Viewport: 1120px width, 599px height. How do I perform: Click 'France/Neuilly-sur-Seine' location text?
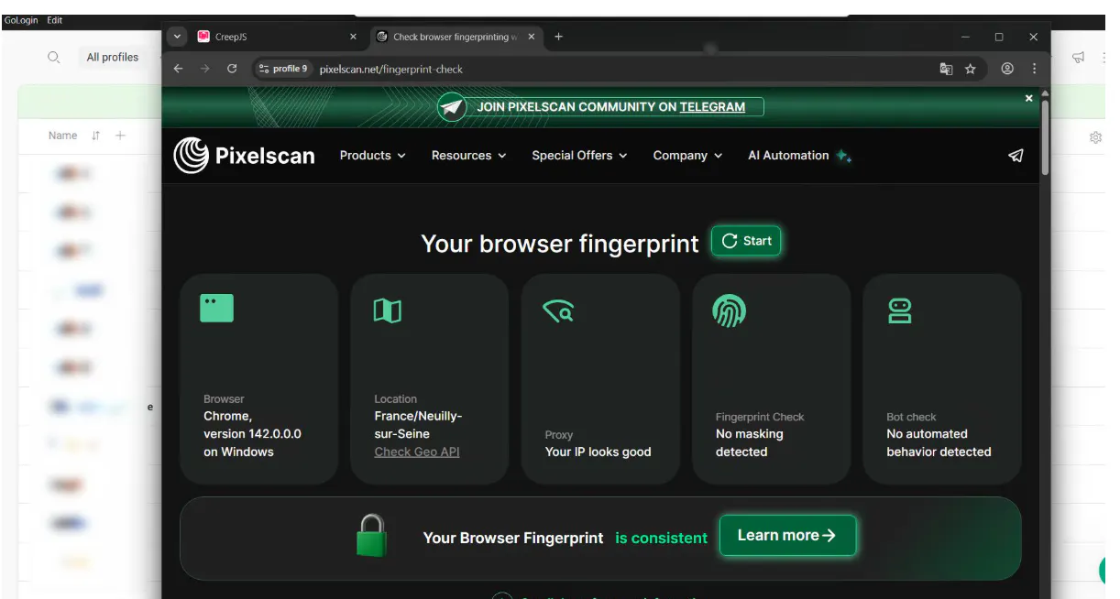(418, 425)
